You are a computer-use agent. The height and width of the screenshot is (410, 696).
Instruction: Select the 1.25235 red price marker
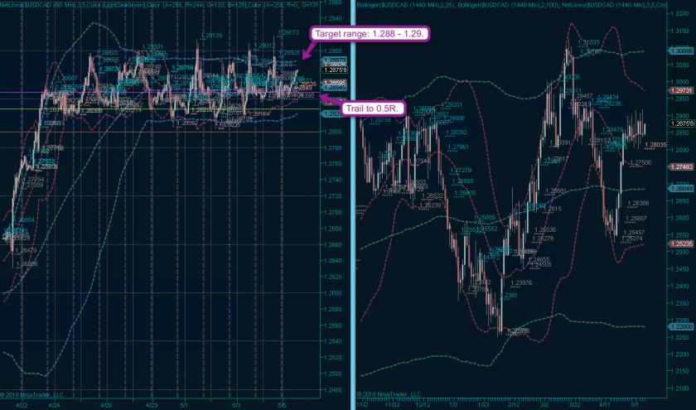click(678, 244)
